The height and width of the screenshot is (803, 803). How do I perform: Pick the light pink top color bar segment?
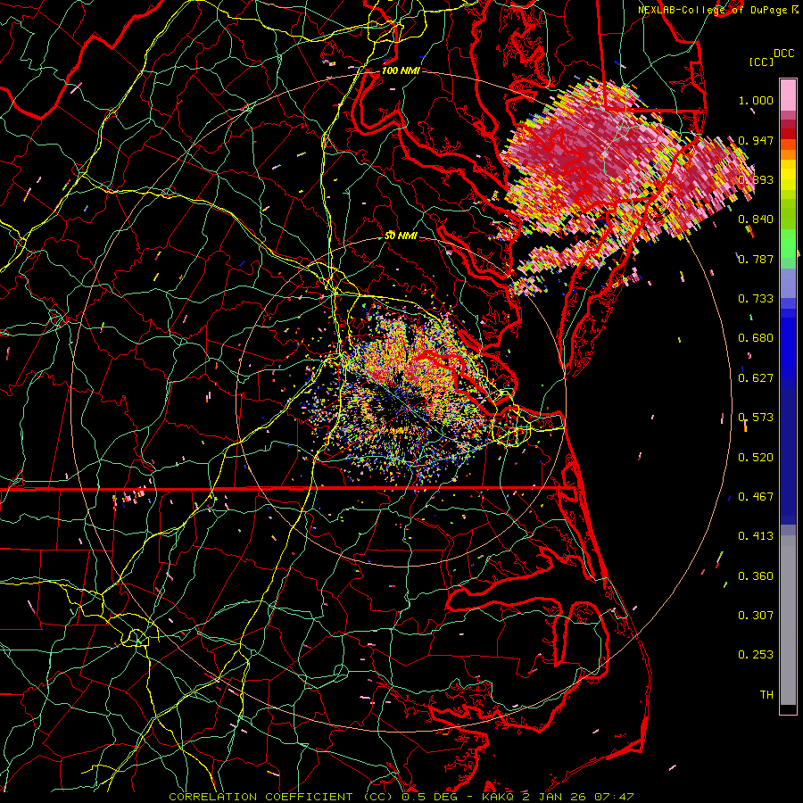788,95
